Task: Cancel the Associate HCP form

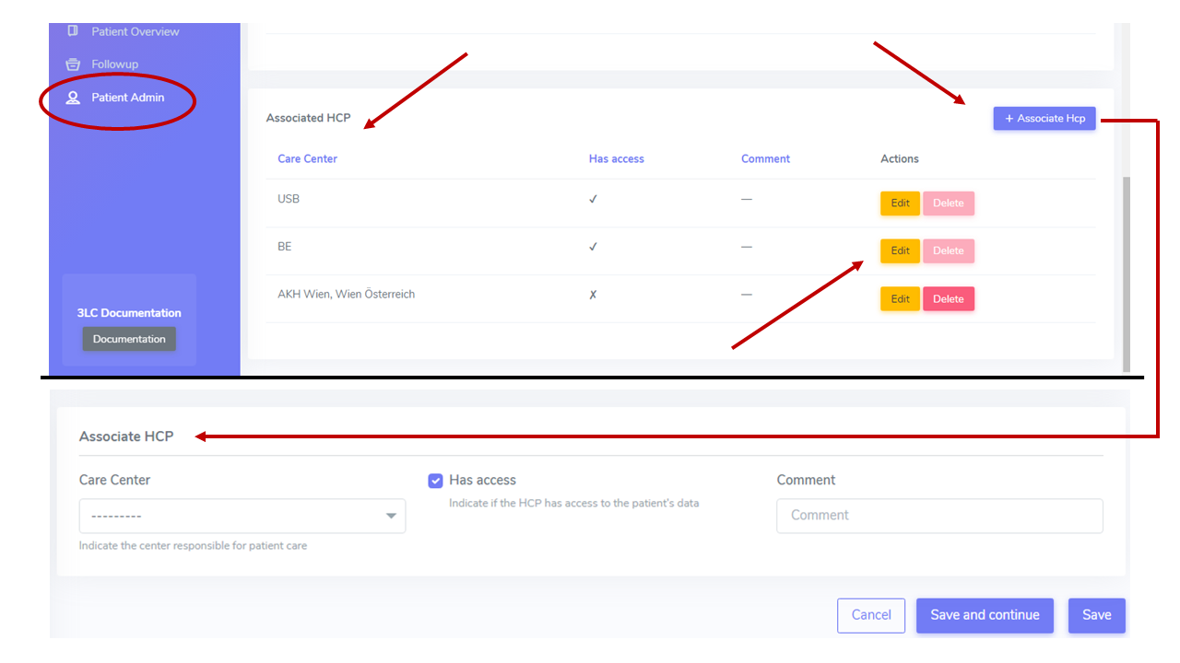Action: click(x=871, y=615)
